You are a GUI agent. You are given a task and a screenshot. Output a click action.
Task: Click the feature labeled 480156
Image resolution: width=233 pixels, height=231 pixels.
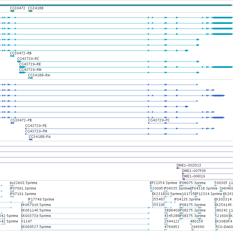pyautogui.click(x=197, y=221)
